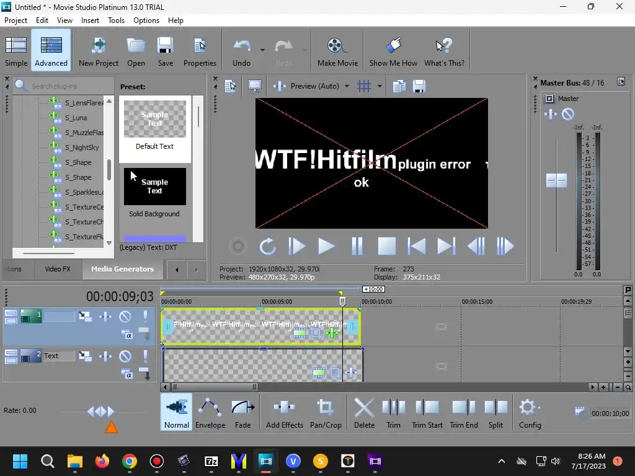Image resolution: width=635 pixels, height=476 pixels.
Task: Open Track FX for track 1
Action: (105, 316)
